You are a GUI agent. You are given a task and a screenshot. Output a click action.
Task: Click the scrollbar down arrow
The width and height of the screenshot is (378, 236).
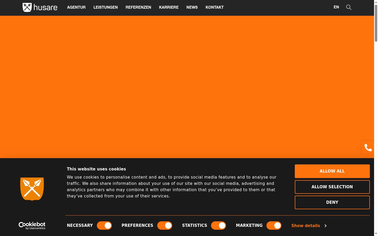click(376, 234)
